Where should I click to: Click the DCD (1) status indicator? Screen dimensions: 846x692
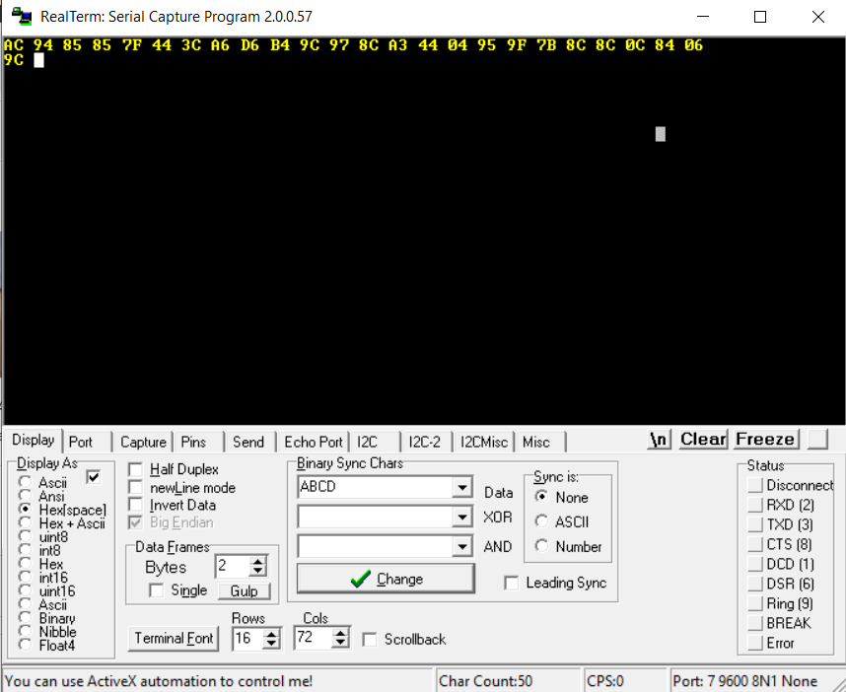(x=754, y=564)
